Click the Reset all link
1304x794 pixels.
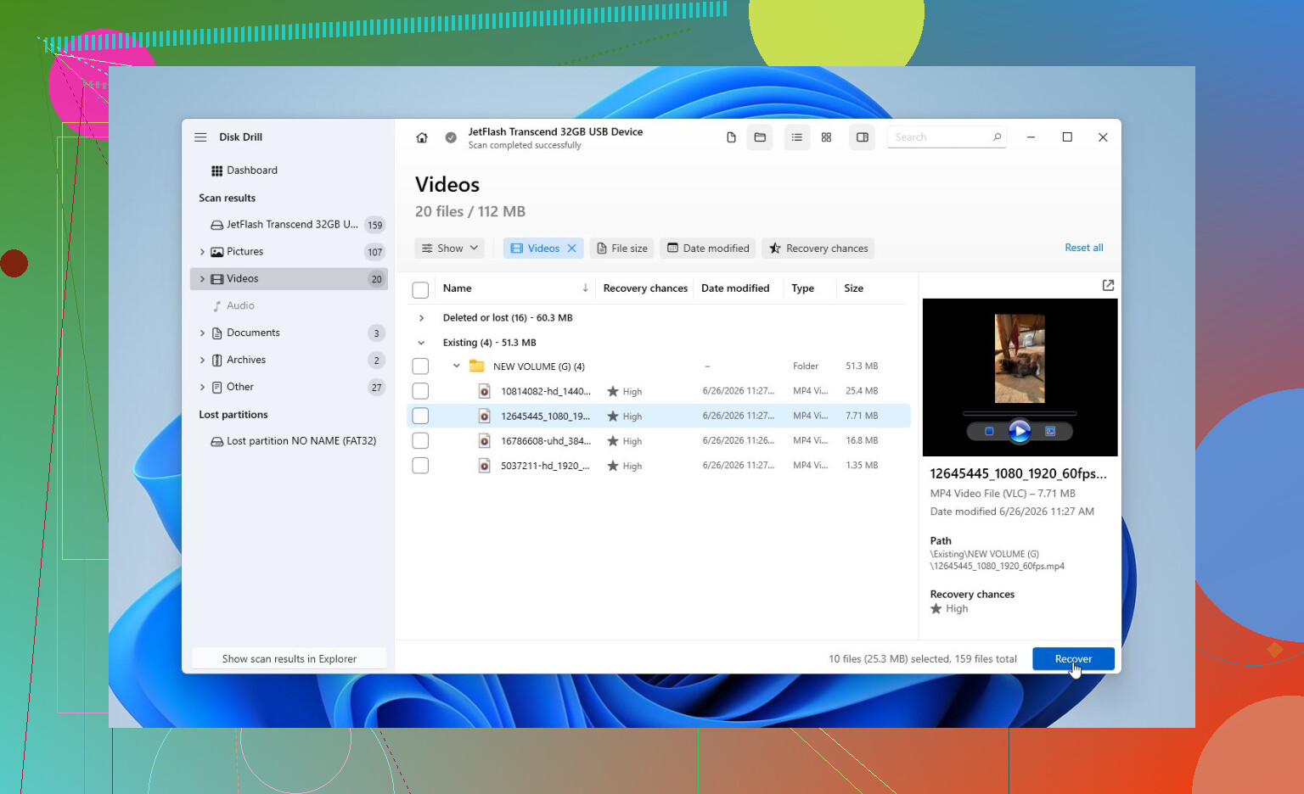coord(1084,248)
